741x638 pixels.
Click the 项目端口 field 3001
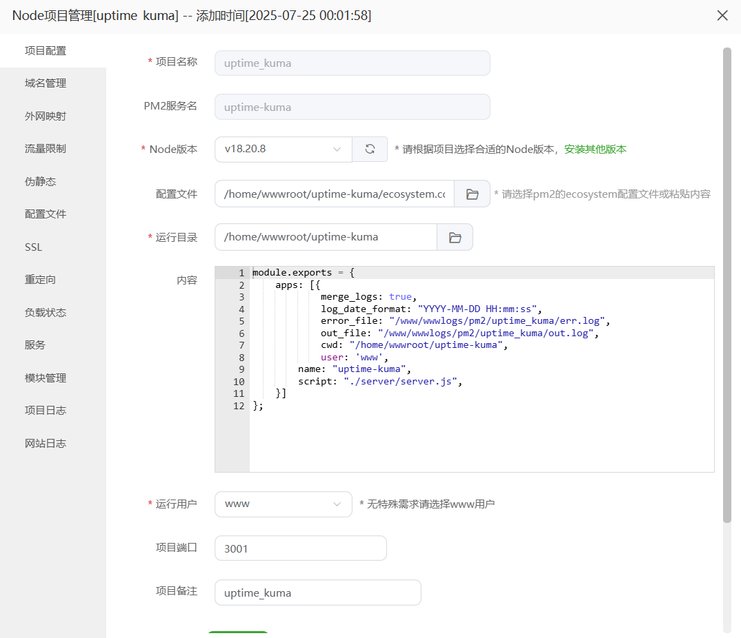point(301,548)
